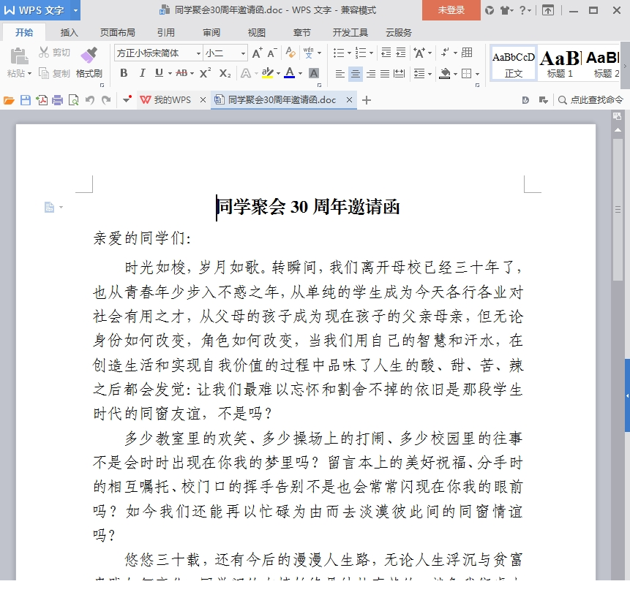
Task: Click the 点此查找命令 search field
Action: tap(591, 100)
